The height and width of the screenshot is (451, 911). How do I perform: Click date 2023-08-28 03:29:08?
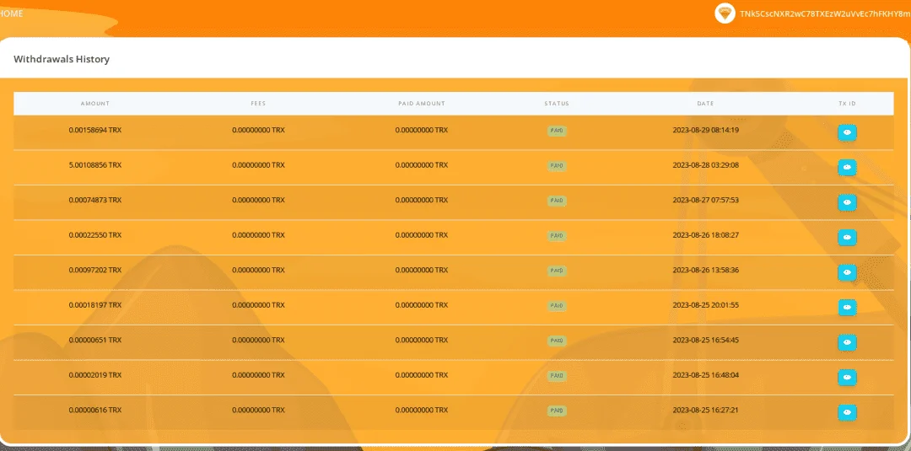705,165
